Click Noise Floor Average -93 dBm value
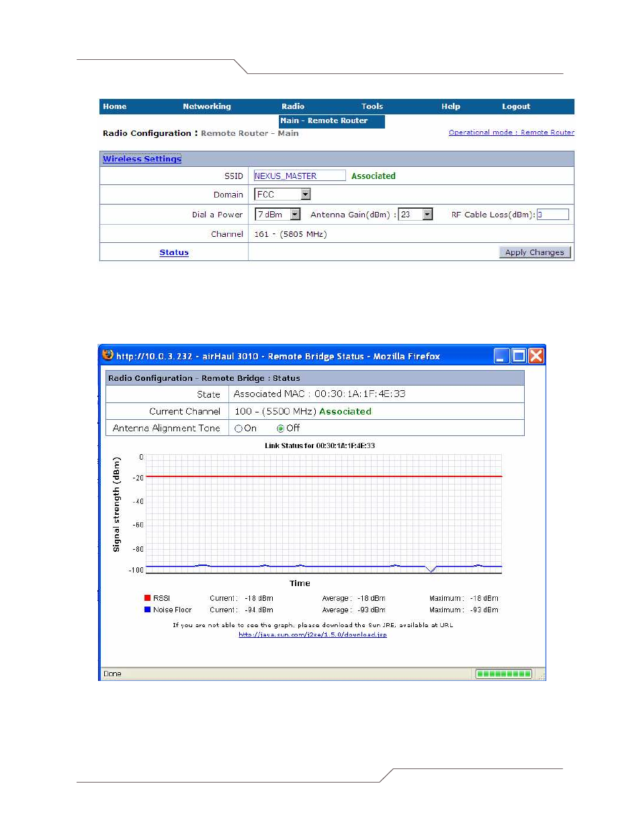The width and height of the screenshot is (641, 831). click(371, 610)
